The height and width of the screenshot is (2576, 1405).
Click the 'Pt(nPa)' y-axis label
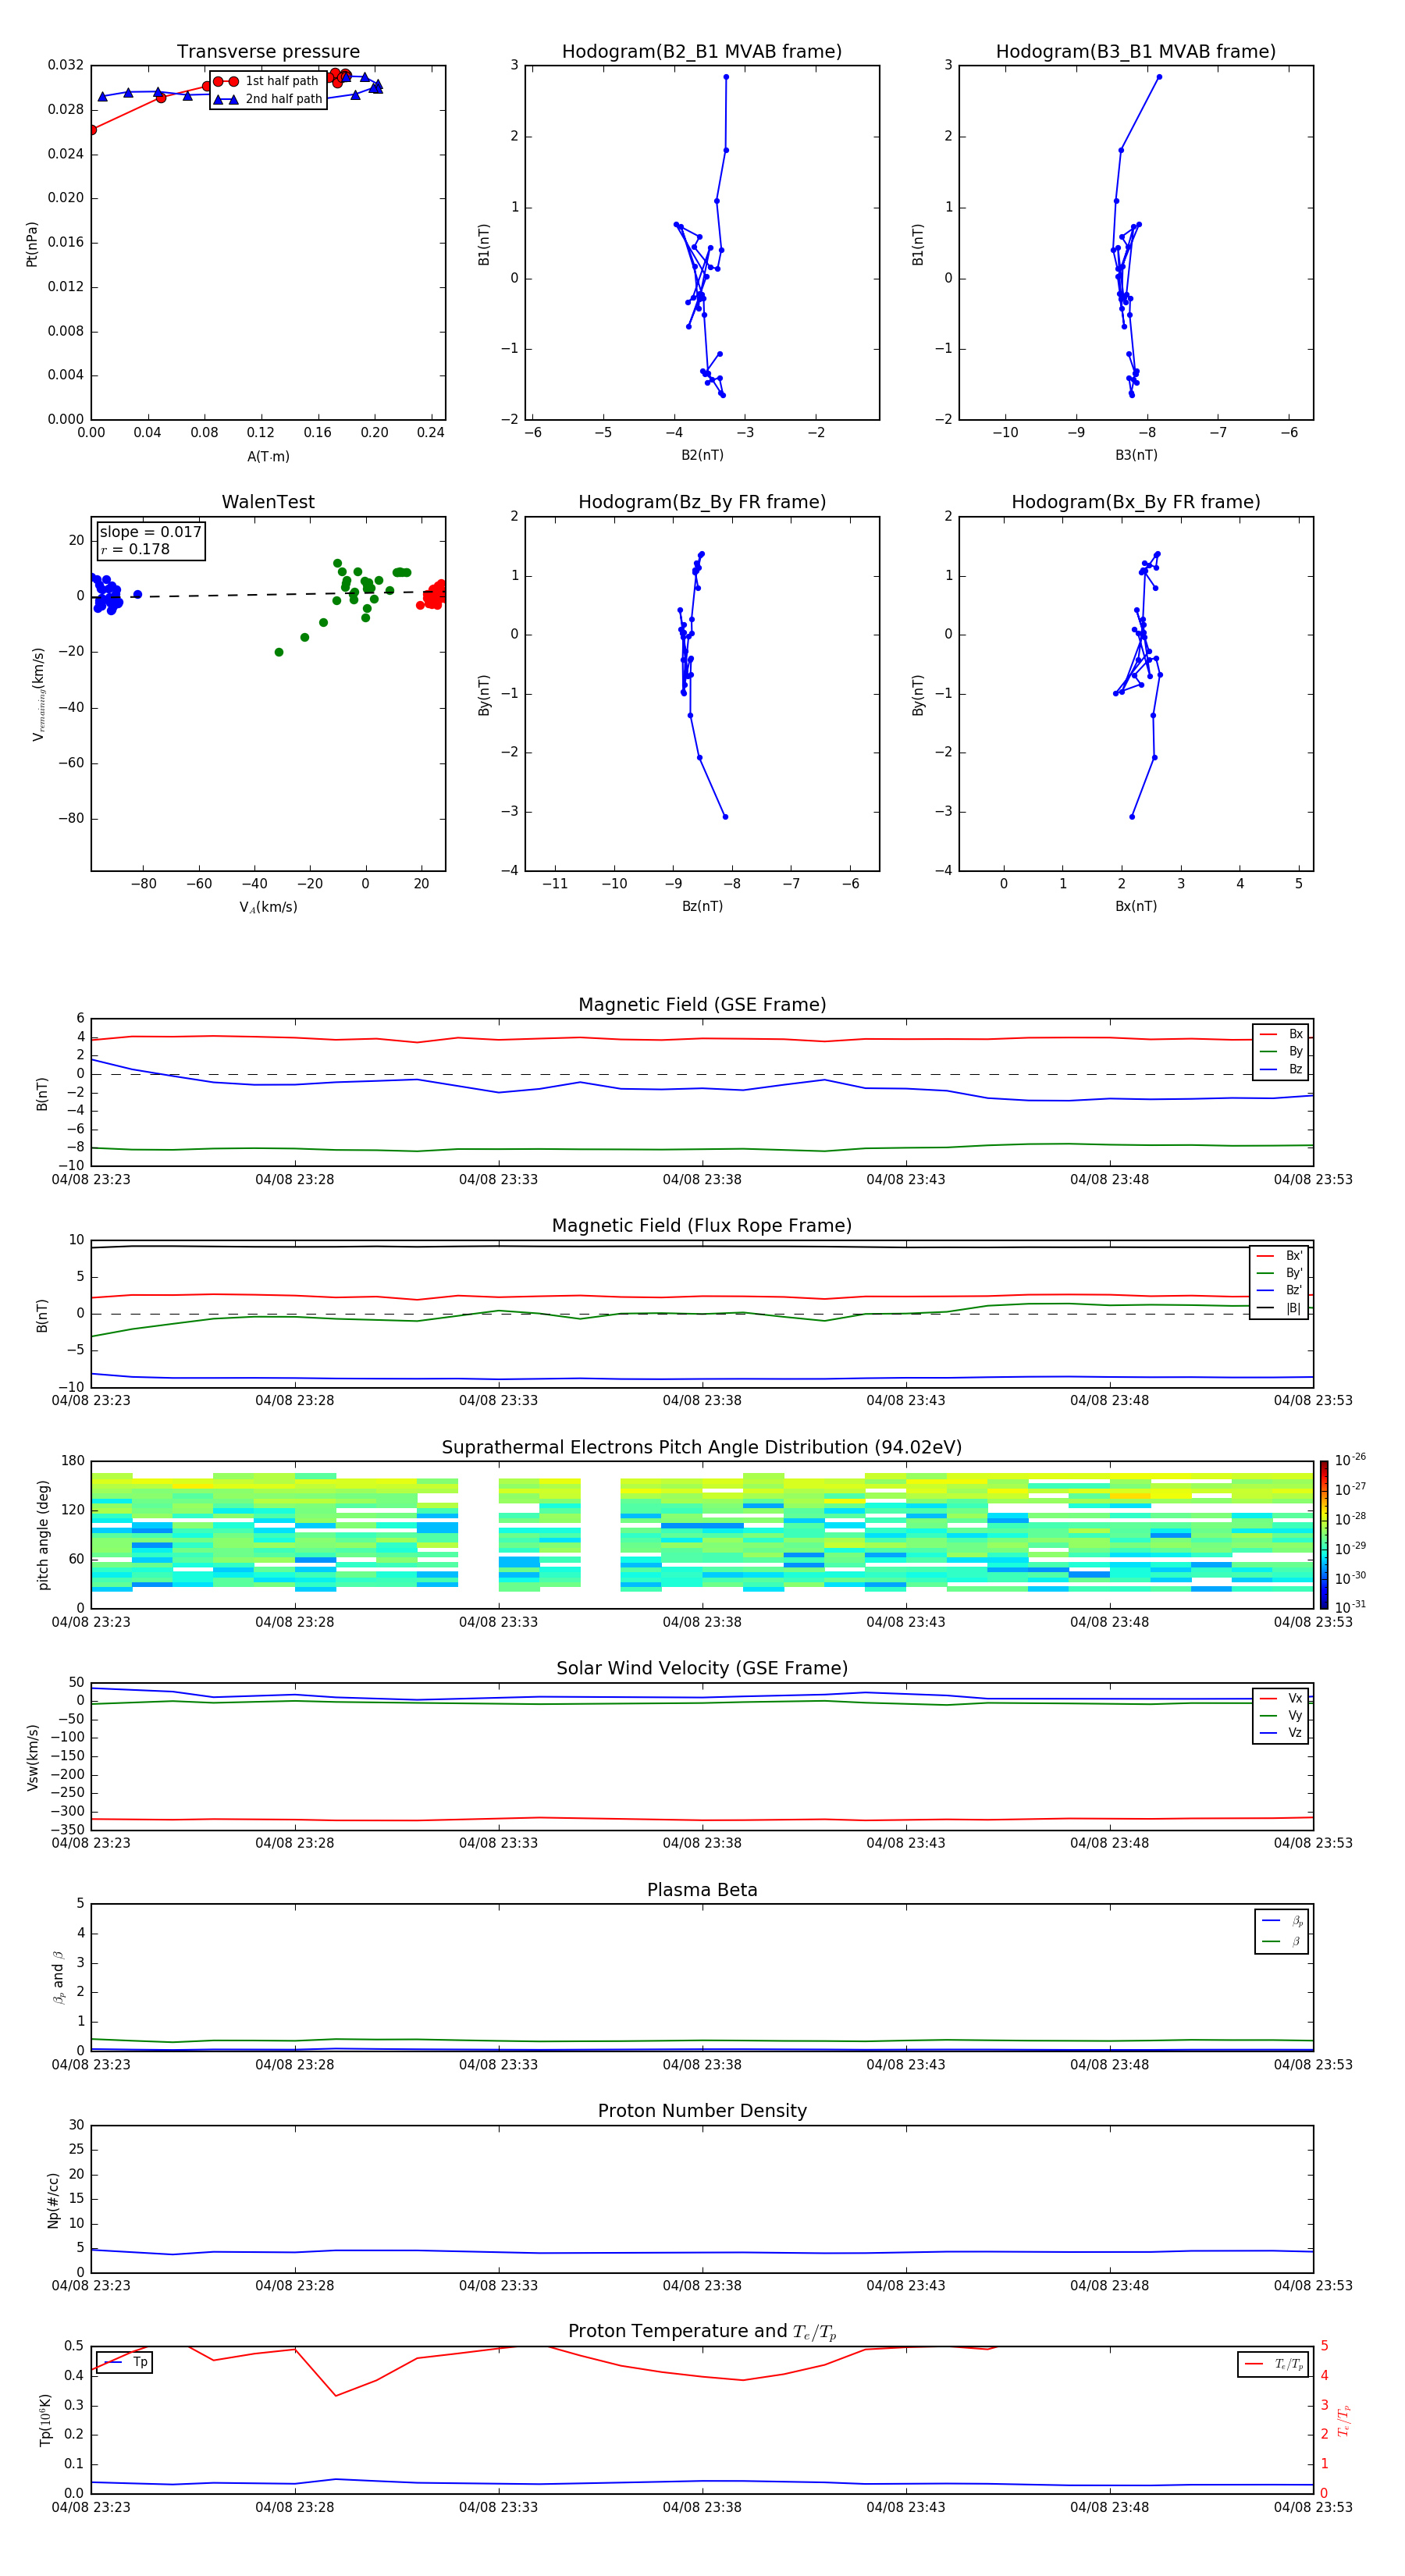[32, 243]
